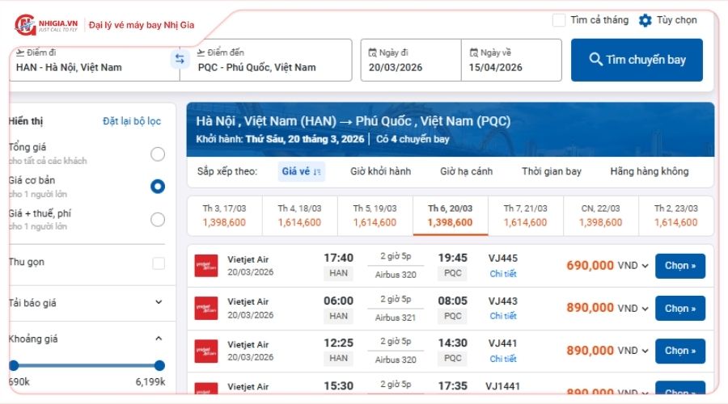This screenshot has width=728, height=404.
Task: Open Chi tiết link for VJ441
Action: pyautogui.click(x=503, y=359)
